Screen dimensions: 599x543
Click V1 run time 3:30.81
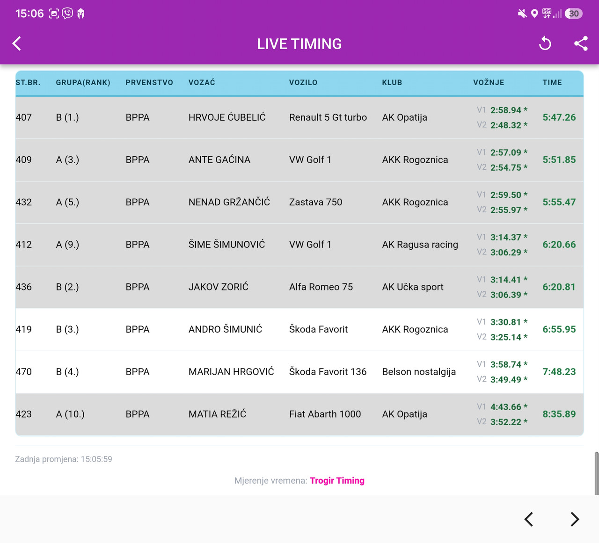(x=505, y=322)
